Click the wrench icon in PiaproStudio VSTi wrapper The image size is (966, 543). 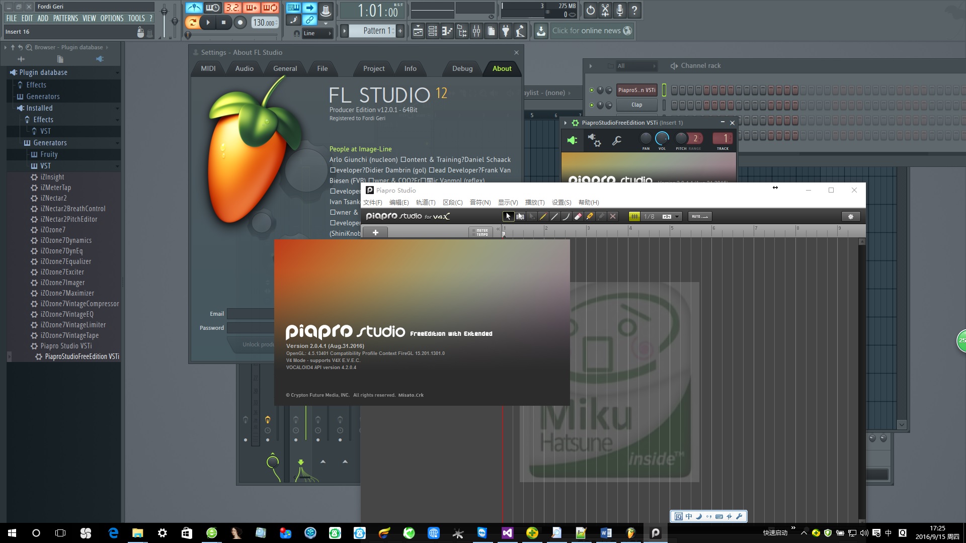617,141
